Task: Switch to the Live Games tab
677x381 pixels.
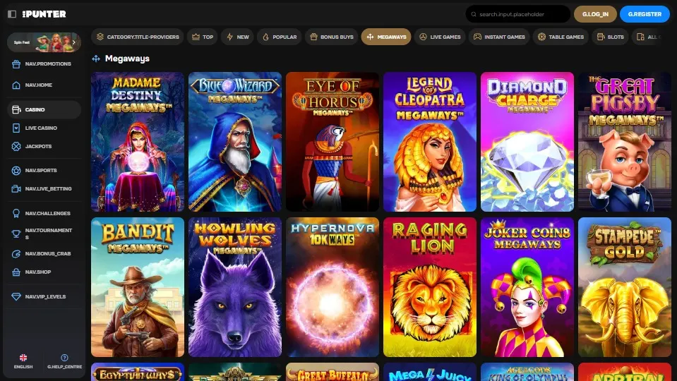Action: tap(440, 37)
